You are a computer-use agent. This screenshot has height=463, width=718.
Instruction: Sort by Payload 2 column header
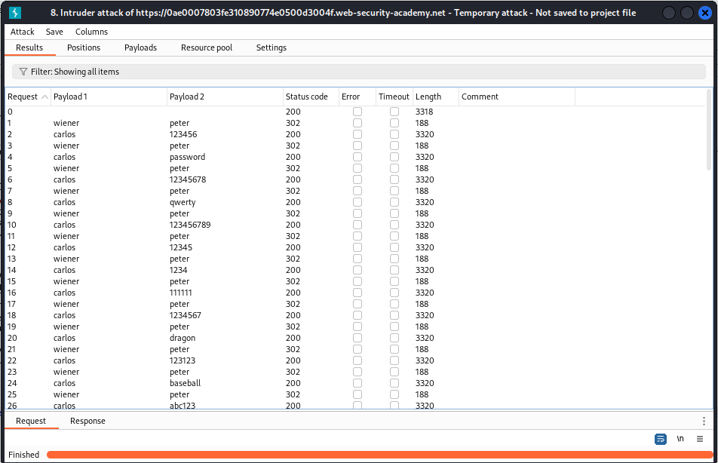[x=225, y=97]
